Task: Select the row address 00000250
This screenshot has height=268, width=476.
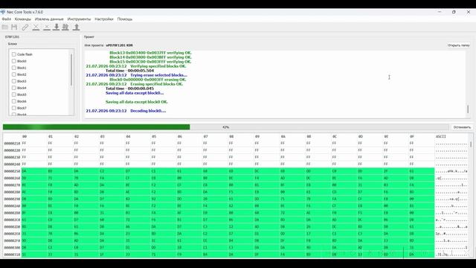Action: coord(12,171)
